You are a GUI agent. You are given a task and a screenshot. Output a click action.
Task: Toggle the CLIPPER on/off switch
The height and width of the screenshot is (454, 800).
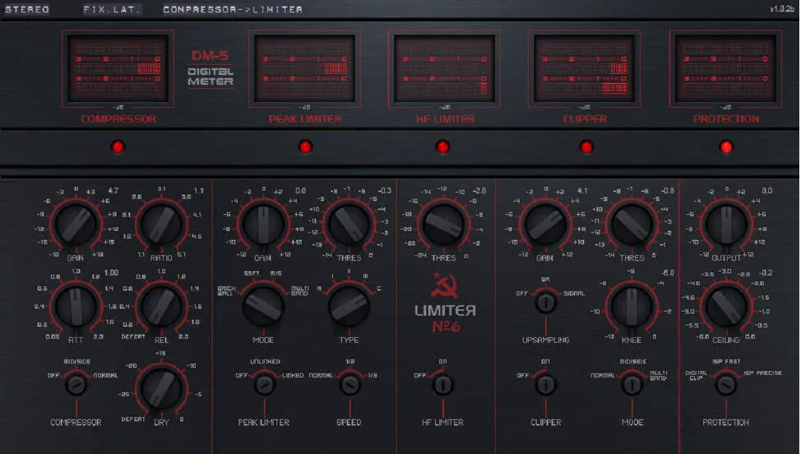[x=545, y=384]
